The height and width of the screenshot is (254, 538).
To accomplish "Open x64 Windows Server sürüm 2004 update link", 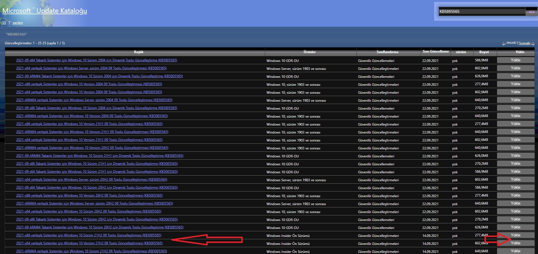I will click(x=91, y=68).
